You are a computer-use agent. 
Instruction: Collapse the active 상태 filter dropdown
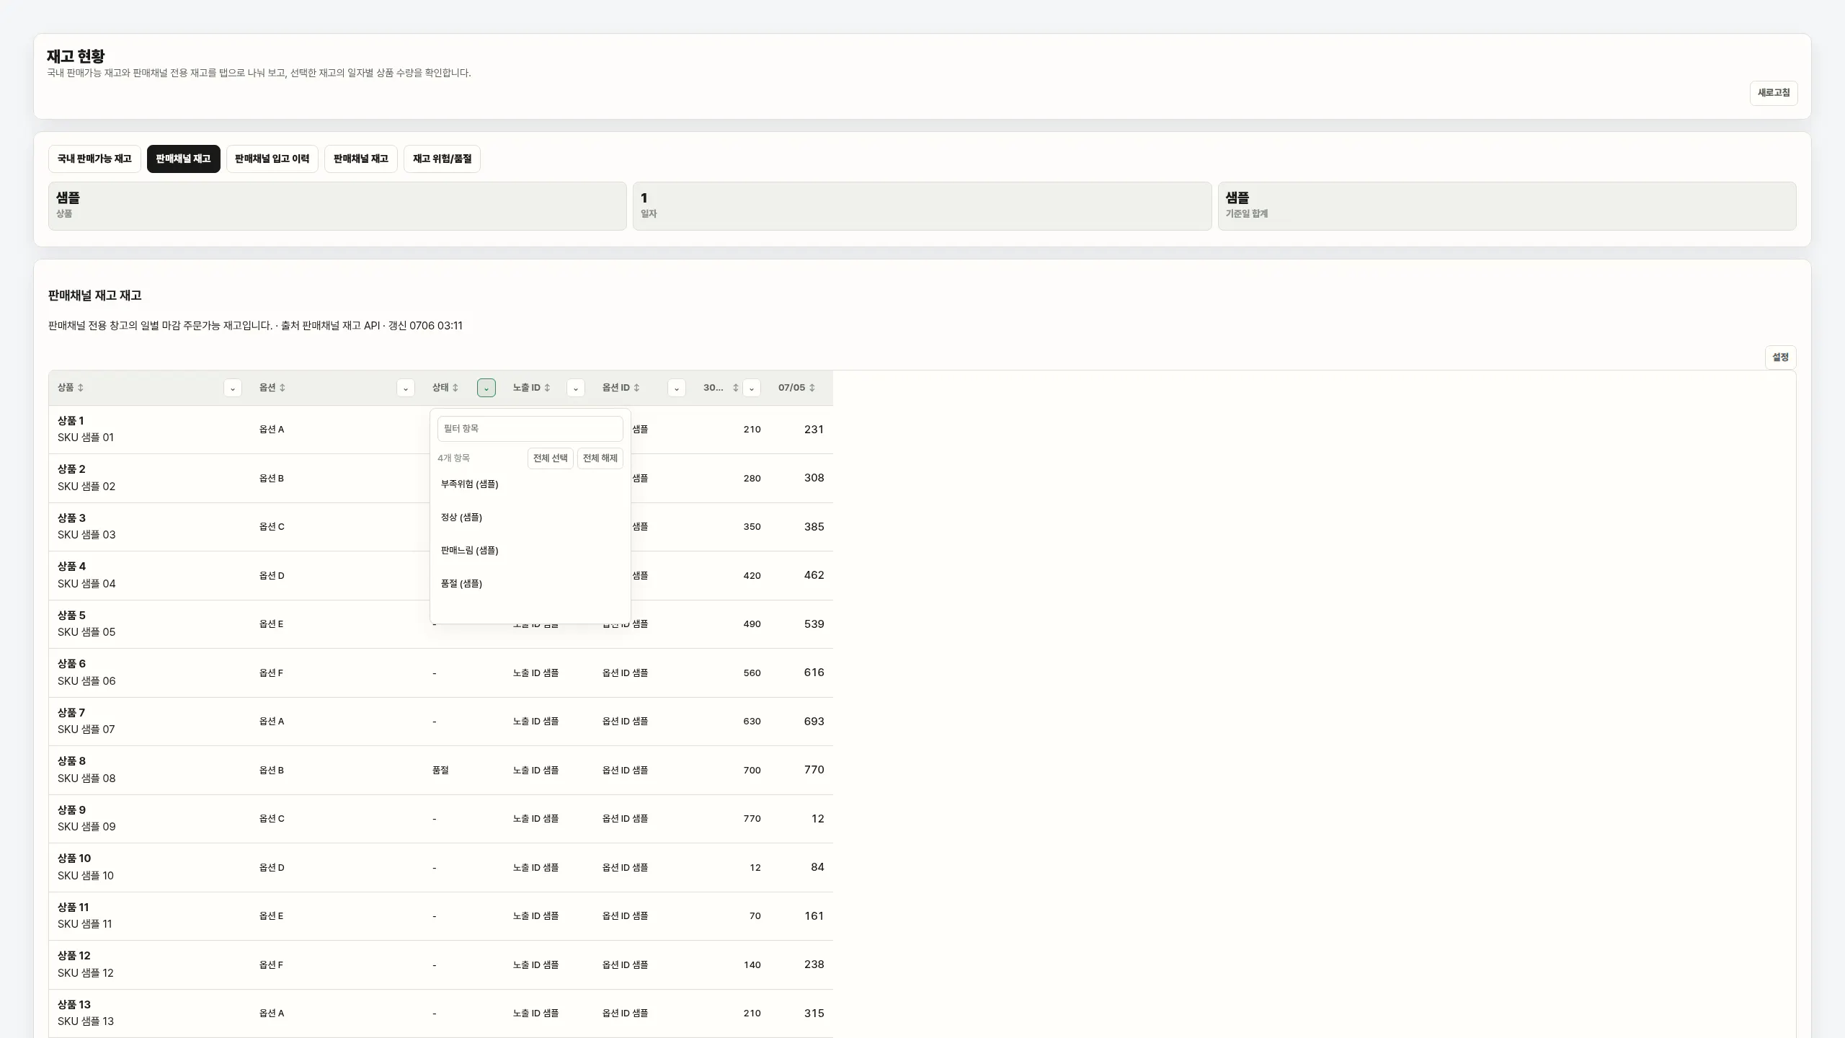pyautogui.click(x=486, y=389)
